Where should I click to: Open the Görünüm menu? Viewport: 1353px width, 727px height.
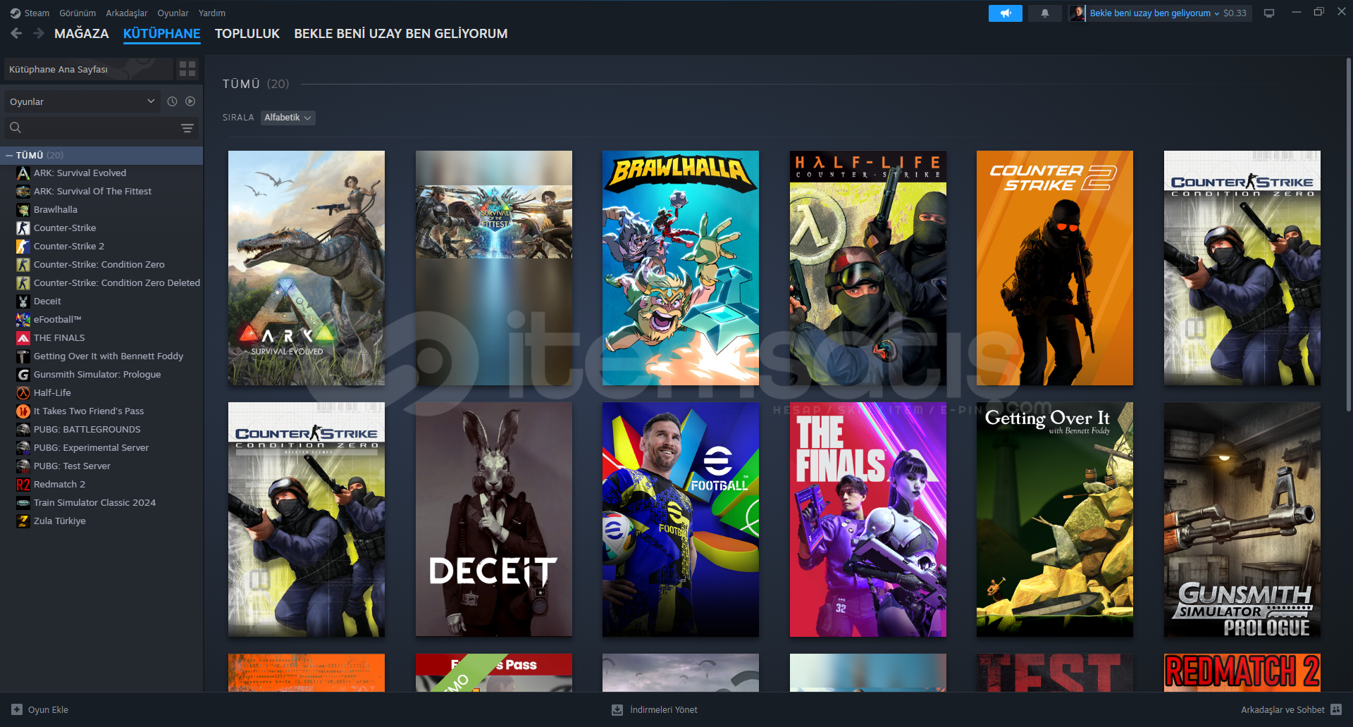(78, 13)
